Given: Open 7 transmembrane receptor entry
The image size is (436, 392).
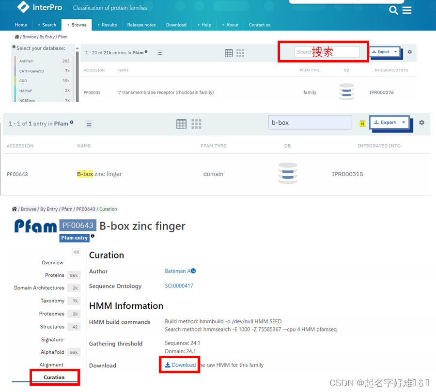Looking at the screenshot, I should [x=166, y=92].
